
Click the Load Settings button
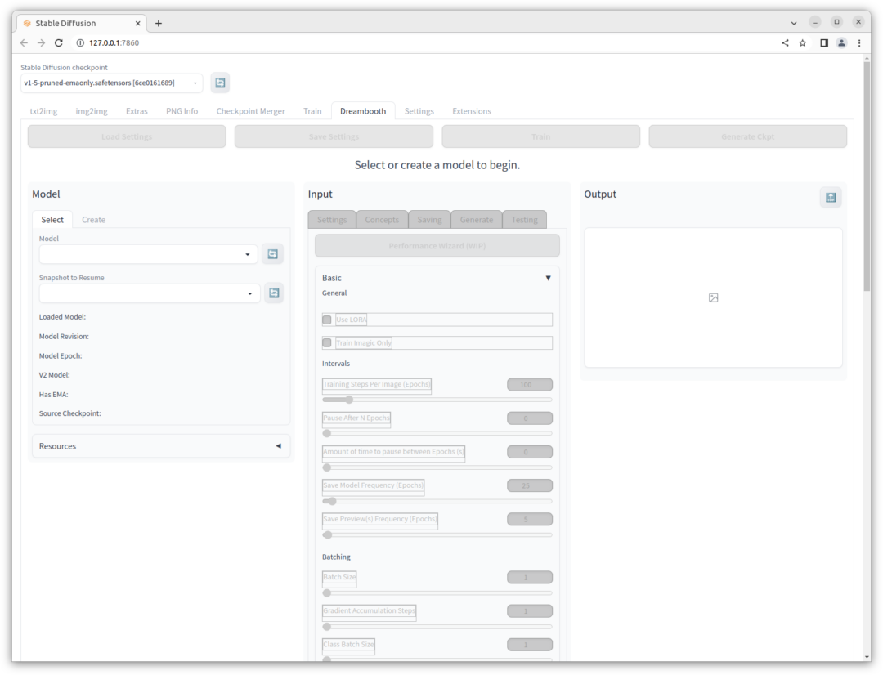[127, 136]
